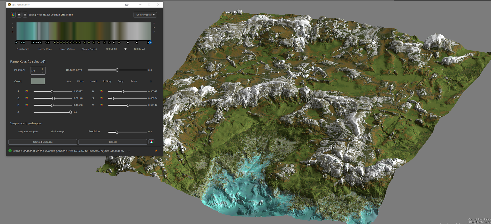This screenshot has height=224, width=491.
Task: Increase Position value with plus stepper
Action: click(x=42, y=69)
